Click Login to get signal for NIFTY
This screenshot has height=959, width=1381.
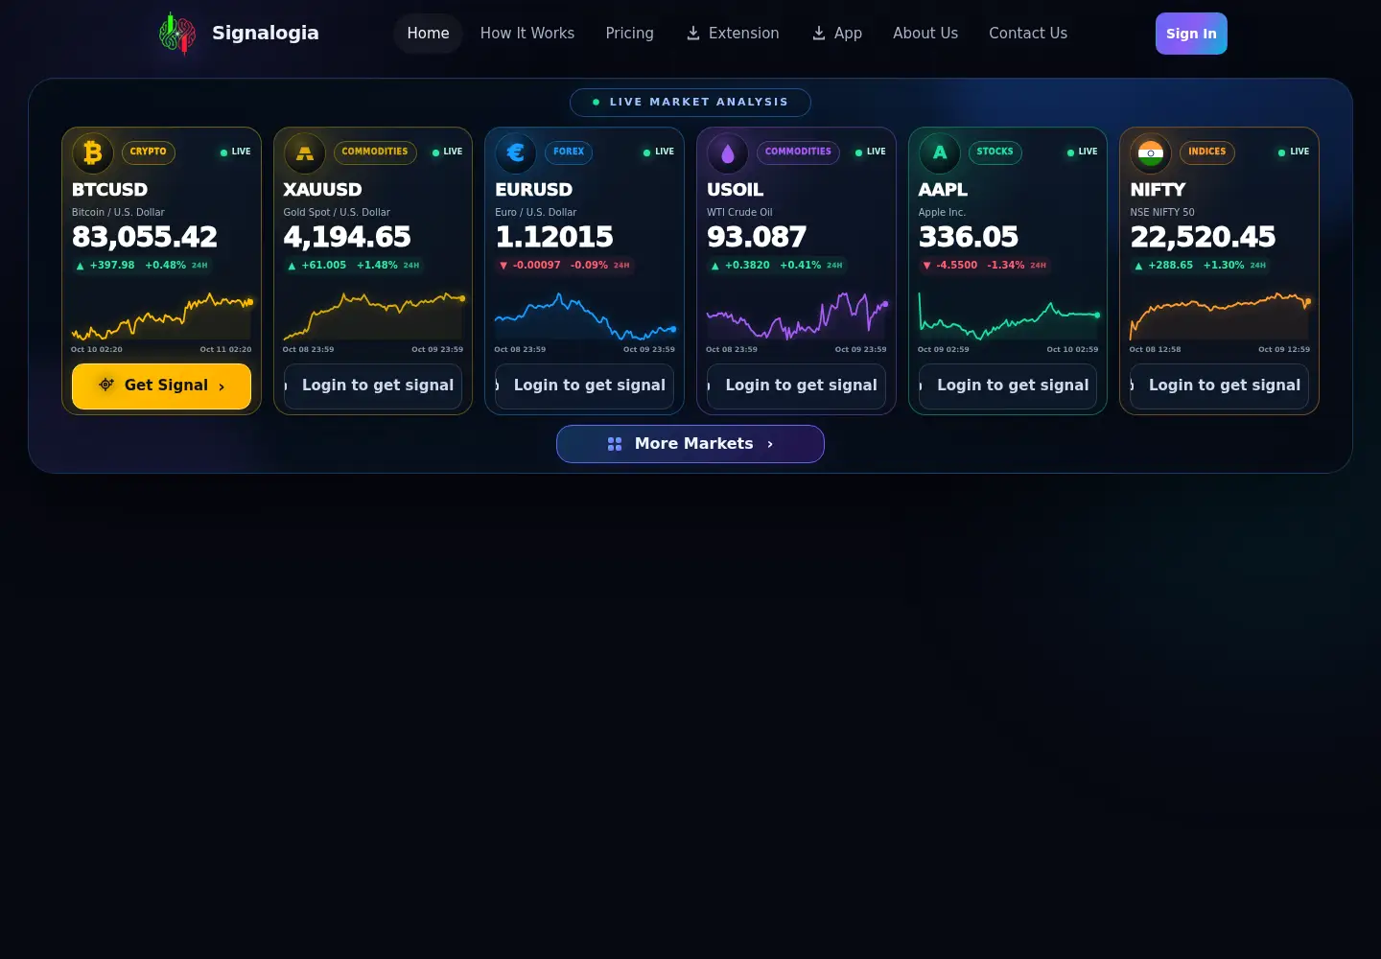(x=1220, y=386)
